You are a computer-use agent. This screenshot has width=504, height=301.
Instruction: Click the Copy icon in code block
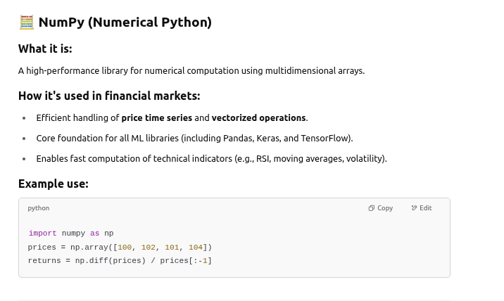372,208
